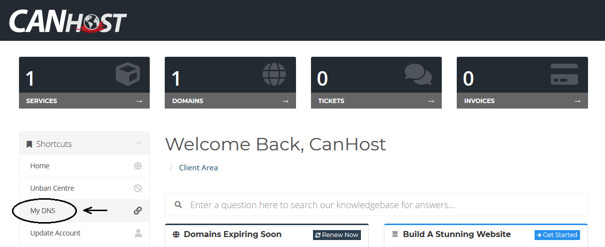Click the Domains Expiring Soon heading
Image resolution: width=605 pixels, height=247 pixels.
point(233,235)
